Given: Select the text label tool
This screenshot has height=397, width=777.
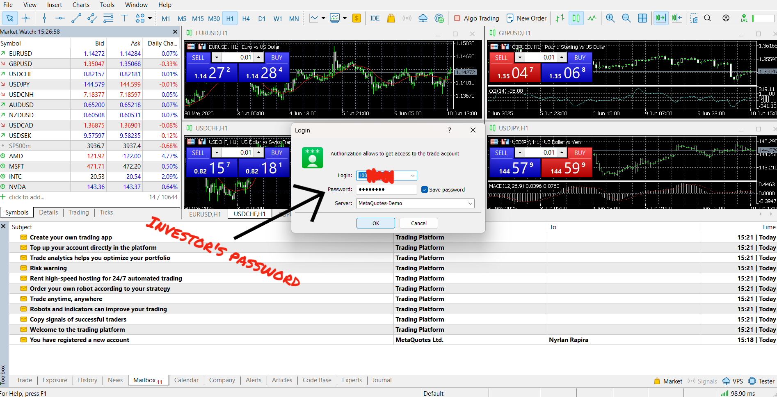Looking at the screenshot, I should point(124,18).
